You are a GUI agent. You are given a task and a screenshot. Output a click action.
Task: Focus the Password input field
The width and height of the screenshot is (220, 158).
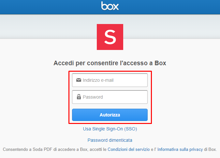click(110, 97)
